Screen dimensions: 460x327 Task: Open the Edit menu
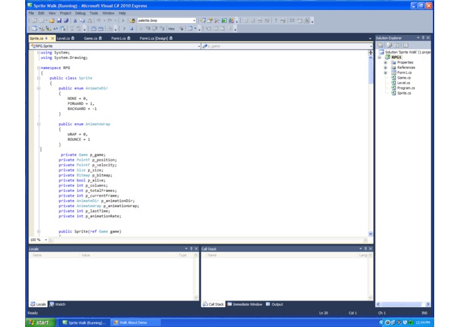(x=41, y=13)
